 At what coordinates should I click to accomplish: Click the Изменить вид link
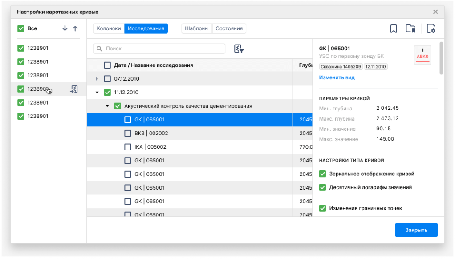point(337,77)
